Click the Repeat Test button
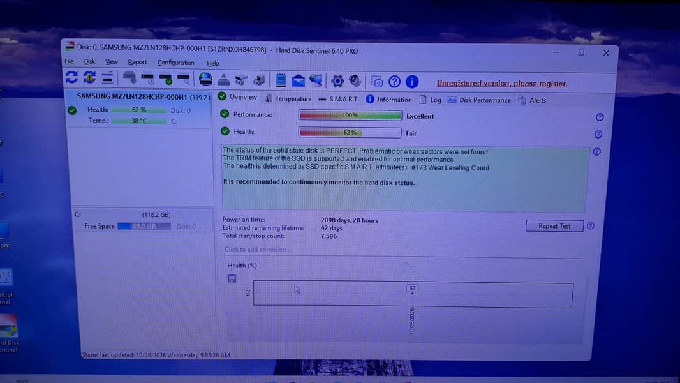 pos(554,226)
